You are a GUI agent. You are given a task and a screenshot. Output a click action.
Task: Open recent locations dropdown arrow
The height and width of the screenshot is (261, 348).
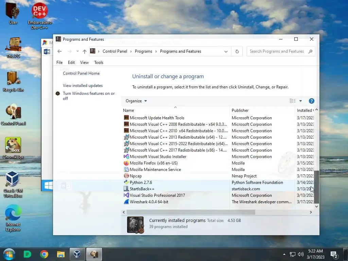(x=77, y=51)
